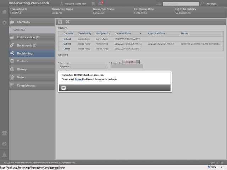This screenshot has height=170, width=227.
Task: Open the History menu item
Action: point(32,69)
